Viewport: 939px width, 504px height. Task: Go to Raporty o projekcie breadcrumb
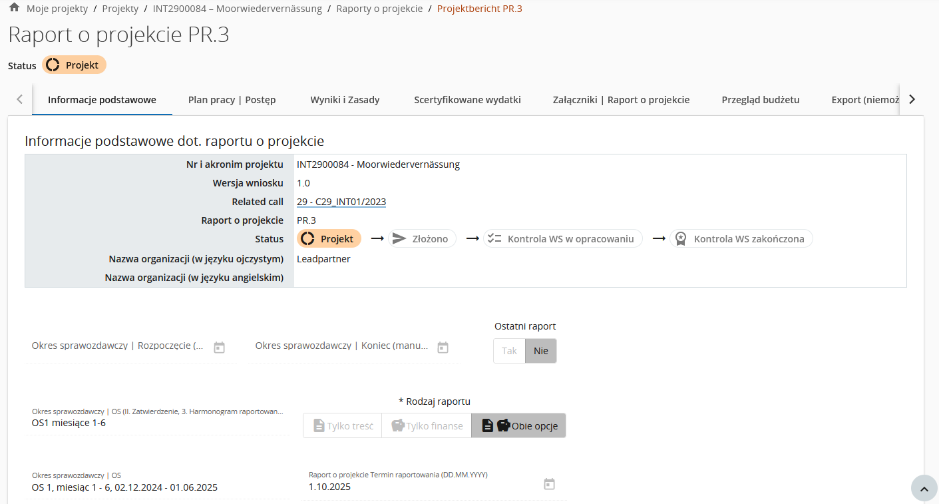(x=379, y=9)
